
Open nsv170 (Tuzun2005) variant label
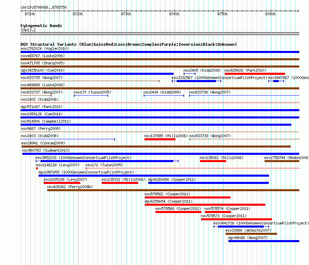(92, 92)
